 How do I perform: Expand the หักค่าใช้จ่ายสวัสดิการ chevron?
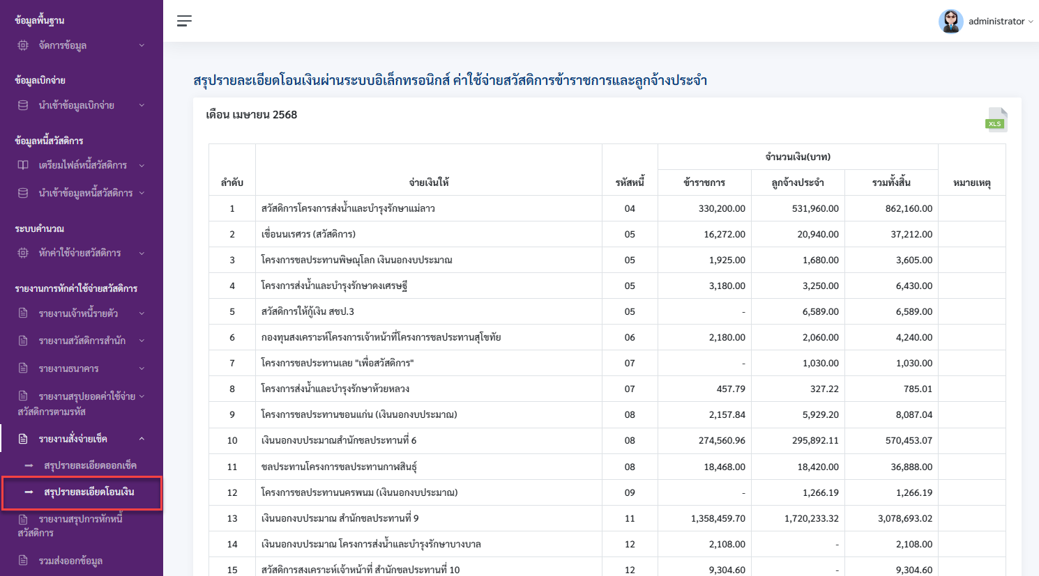coord(142,253)
